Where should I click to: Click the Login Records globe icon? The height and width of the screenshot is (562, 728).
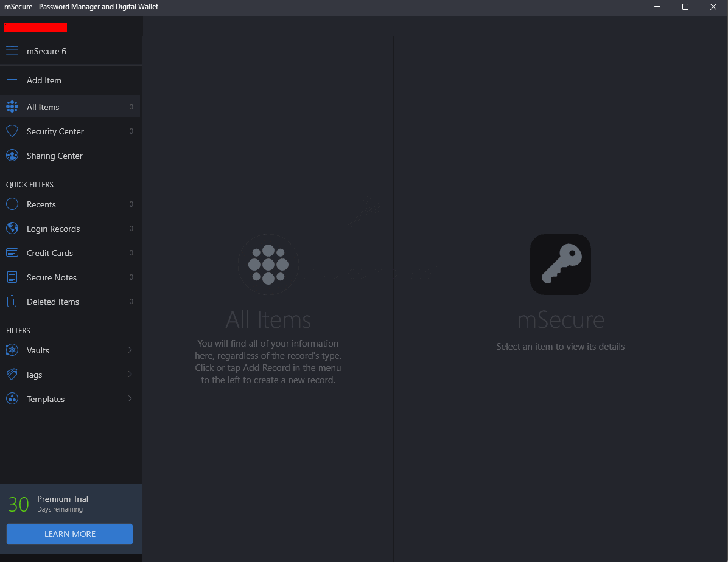point(12,228)
